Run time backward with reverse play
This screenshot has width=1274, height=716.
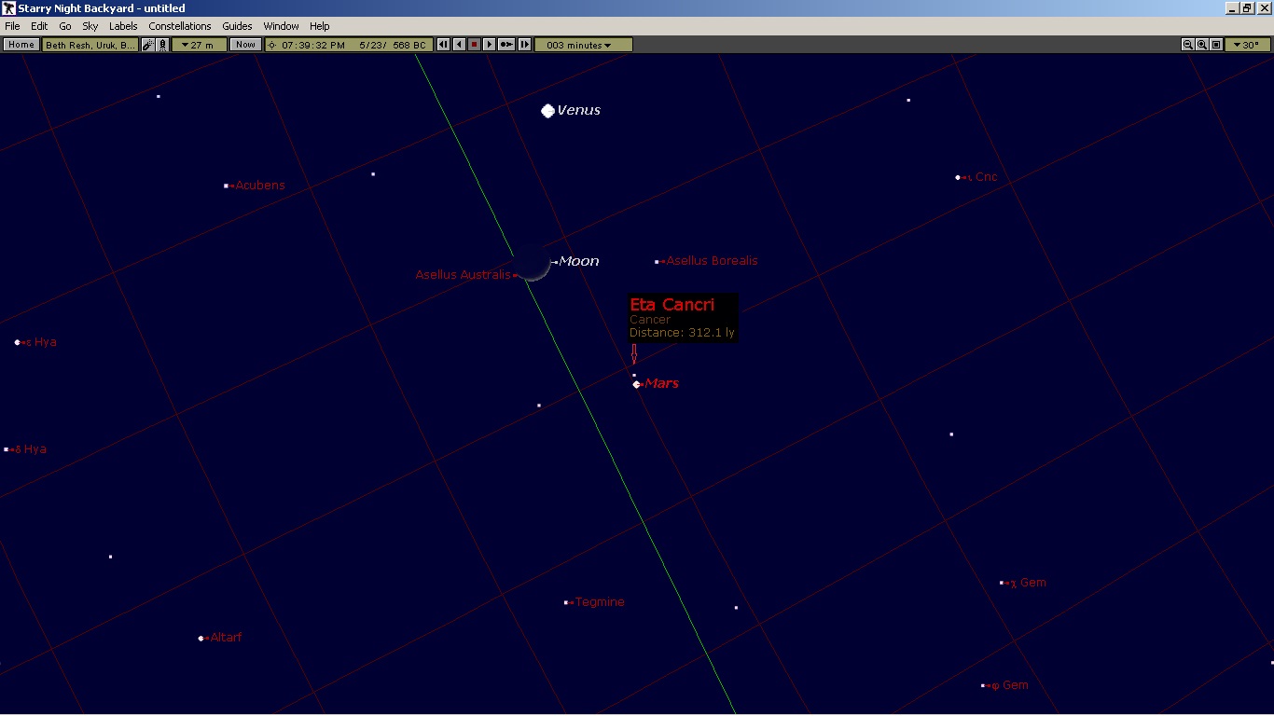click(459, 44)
